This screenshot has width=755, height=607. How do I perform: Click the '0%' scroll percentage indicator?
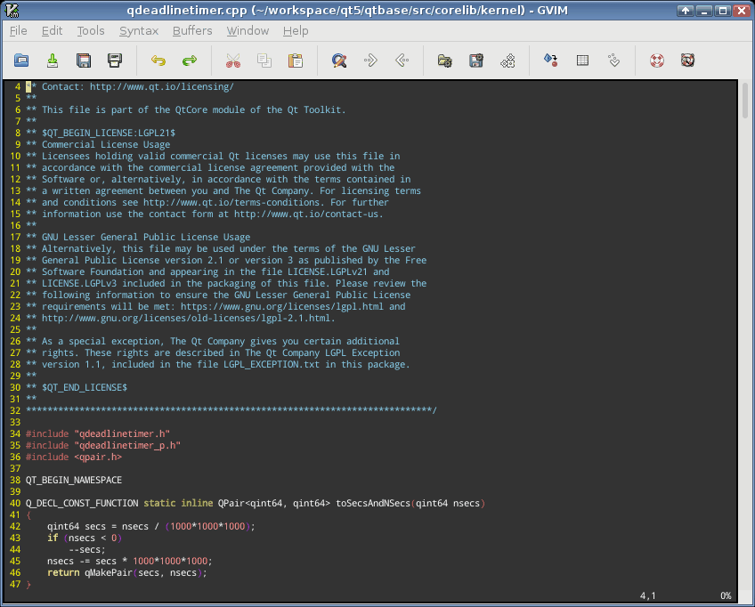tap(726, 596)
